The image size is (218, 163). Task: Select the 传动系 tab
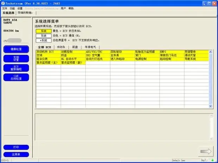[x=61, y=47]
